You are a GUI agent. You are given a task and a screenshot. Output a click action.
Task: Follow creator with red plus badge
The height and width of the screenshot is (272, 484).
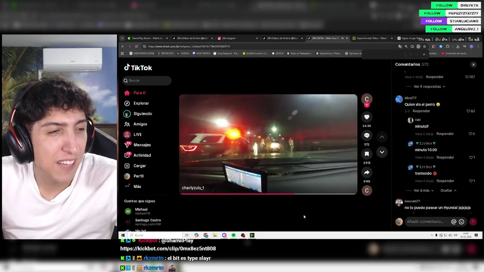tap(366, 105)
